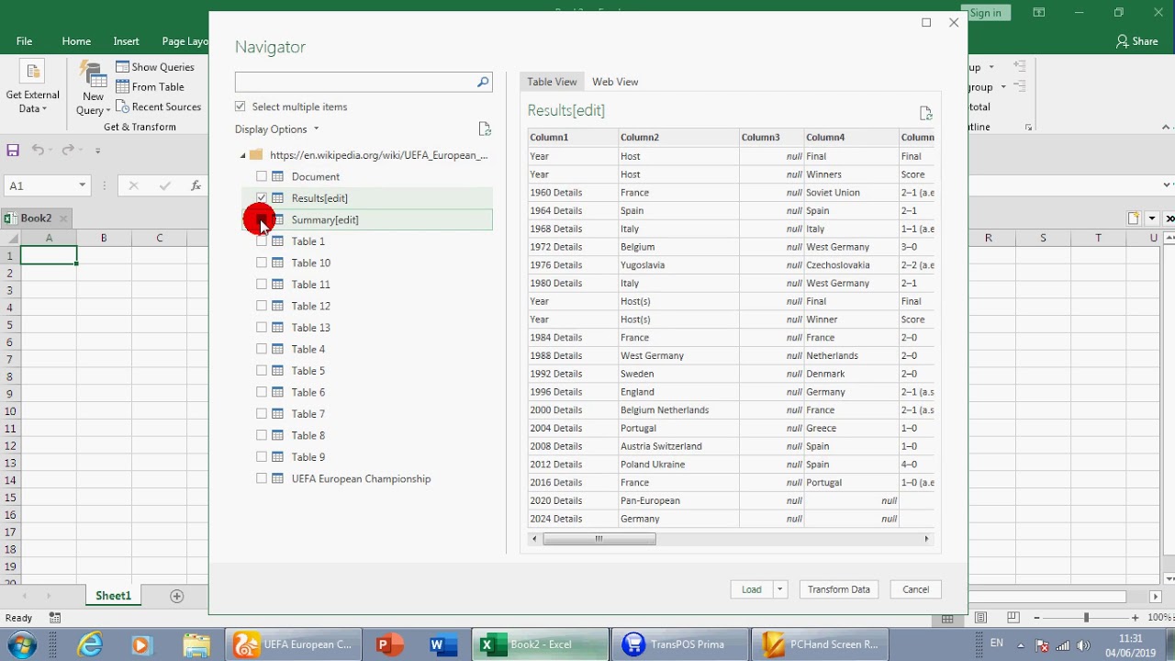The height and width of the screenshot is (661, 1175).
Task: Uncheck the Results[edit] checkbox
Action: [x=262, y=198]
